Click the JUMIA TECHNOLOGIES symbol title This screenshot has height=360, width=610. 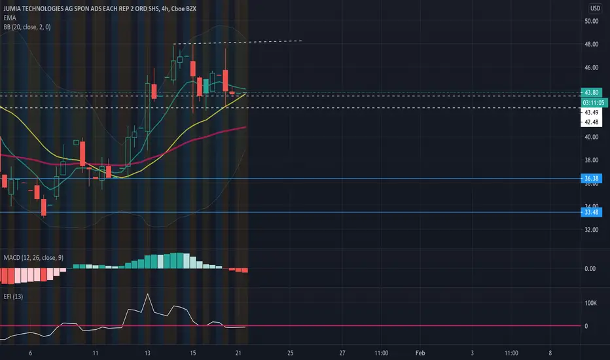pyautogui.click(x=99, y=9)
